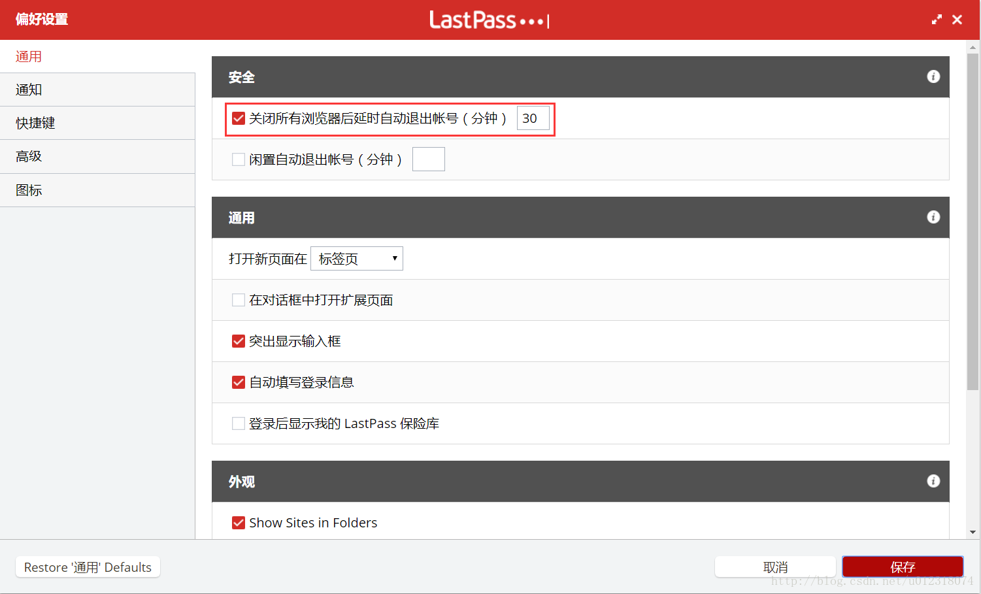The height and width of the screenshot is (594, 981).
Task: Click the 偏好设置 title text
Action: click(42, 19)
